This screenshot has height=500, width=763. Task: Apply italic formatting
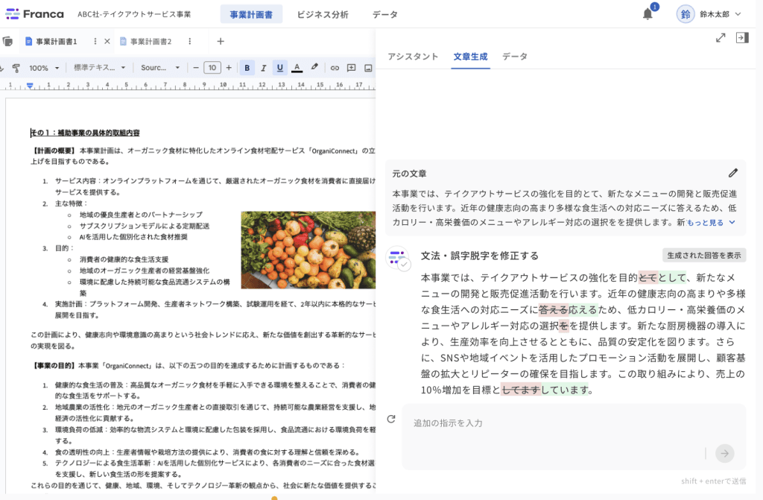point(263,67)
